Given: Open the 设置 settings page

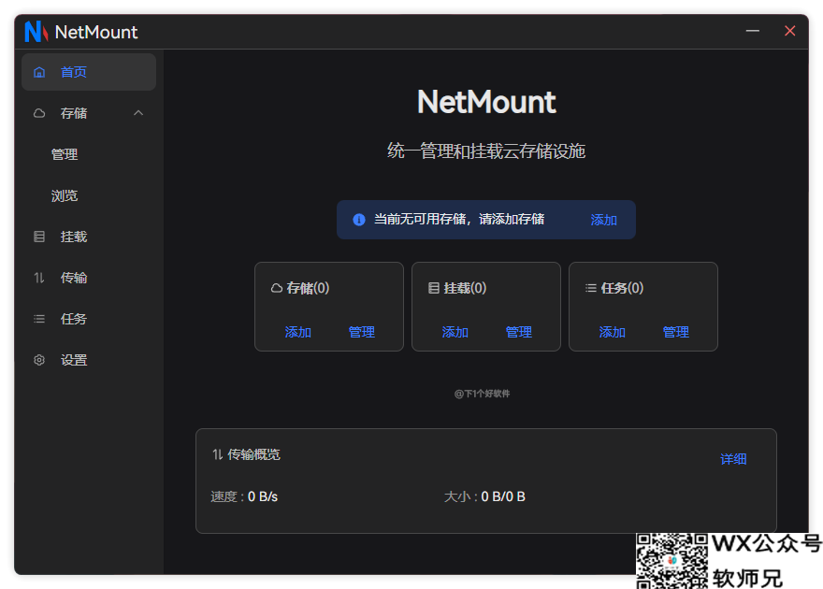Looking at the screenshot, I should point(89,360).
